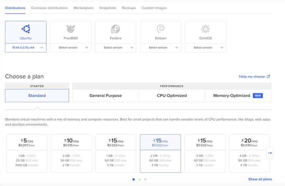285x186 pixels.
Task: Choose the $15/mo 3 GB / 1 CPU plan
Action: [x=205, y=153]
